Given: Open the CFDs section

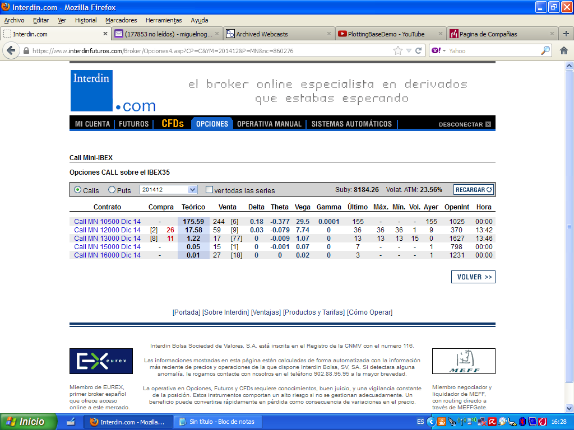Looking at the screenshot, I should coord(173,124).
